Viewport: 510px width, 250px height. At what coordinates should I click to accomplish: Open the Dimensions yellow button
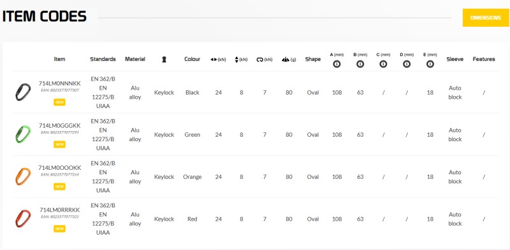(486, 18)
